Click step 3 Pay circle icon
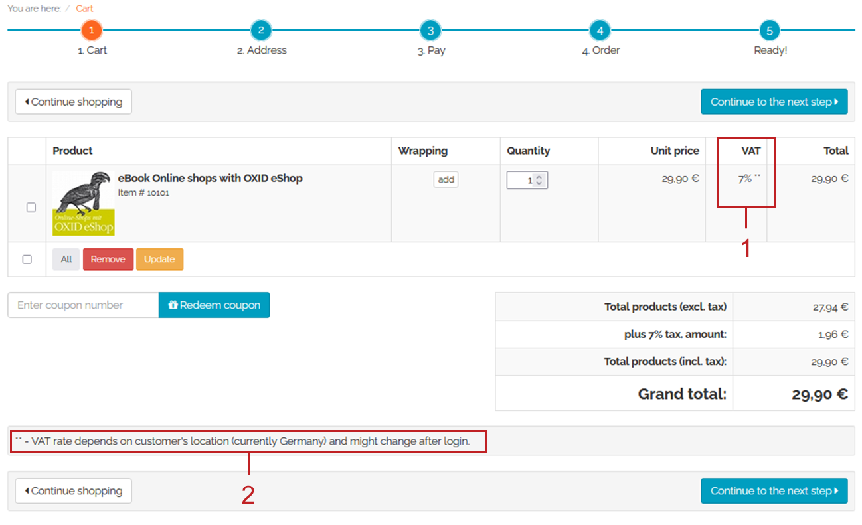Viewport: 862px width, 525px height. 430,30
